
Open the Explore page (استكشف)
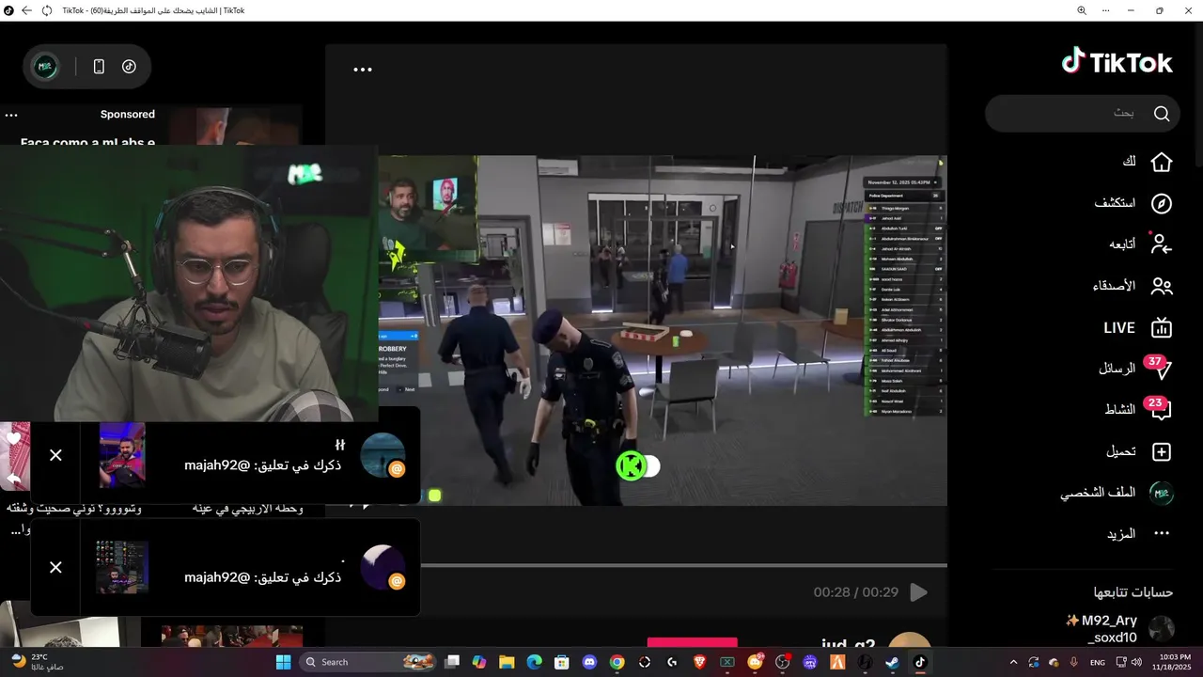pyautogui.click(x=1133, y=203)
